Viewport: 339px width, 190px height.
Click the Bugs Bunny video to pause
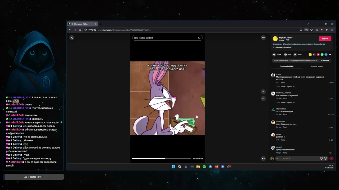coord(167,98)
